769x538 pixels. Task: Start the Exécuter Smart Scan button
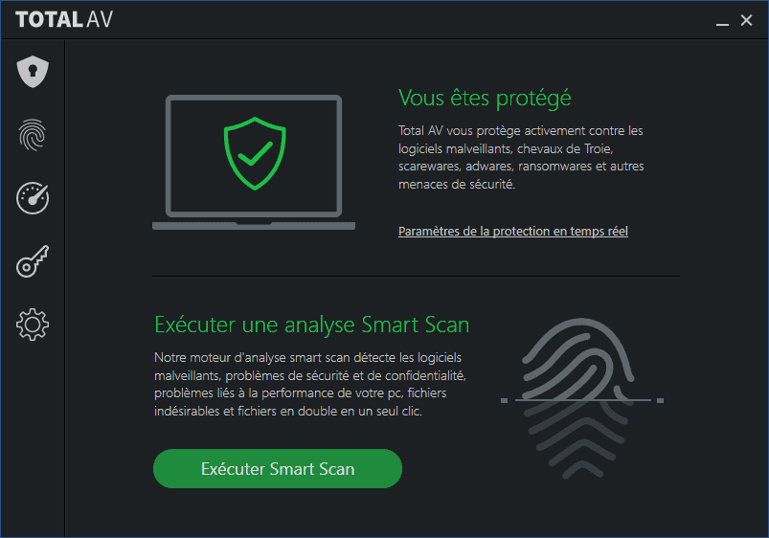[278, 468]
